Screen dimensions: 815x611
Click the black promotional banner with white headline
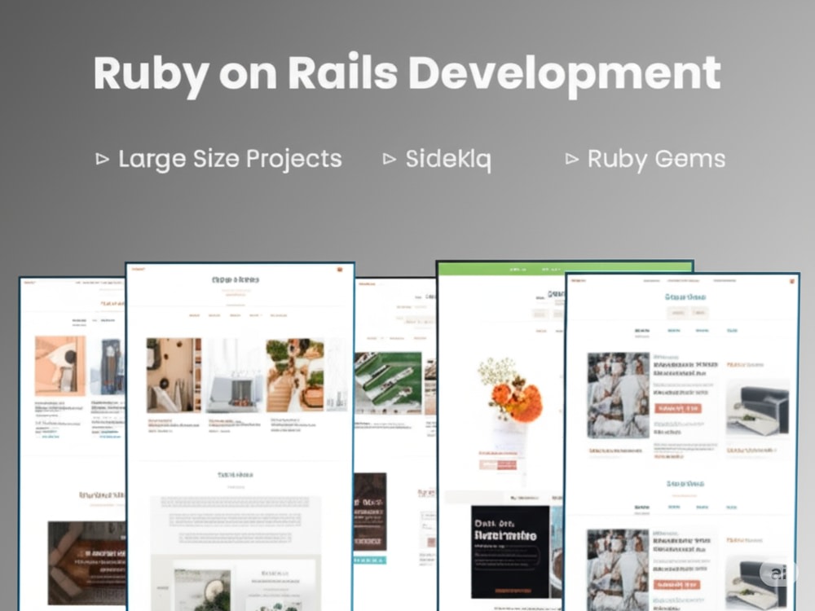(510, 552)
